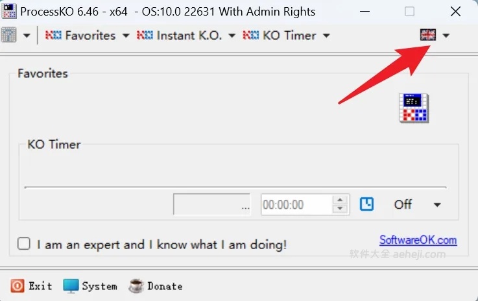The width and height of the screenshot is (478, 301).
Task: Click the System monitor icon
Action: [x=71, y=286]
